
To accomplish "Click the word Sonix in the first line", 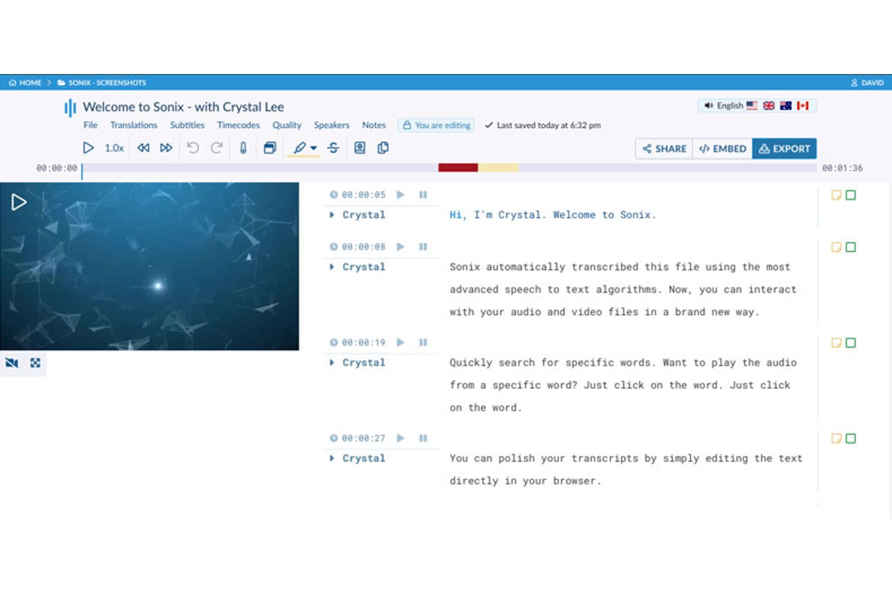I will (637, 215).
